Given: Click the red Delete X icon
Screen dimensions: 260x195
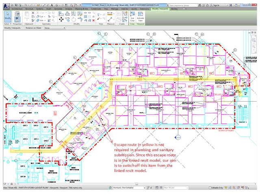Looking at the screenshot, I should [x=93, y=20].
